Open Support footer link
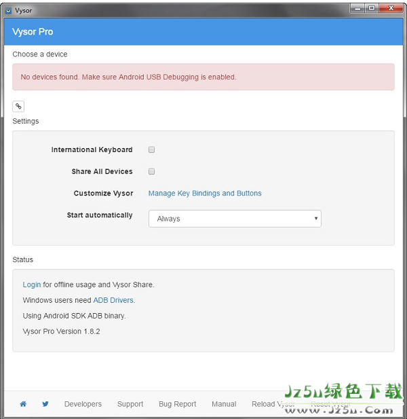407x419 pixels. pos(130,404)
